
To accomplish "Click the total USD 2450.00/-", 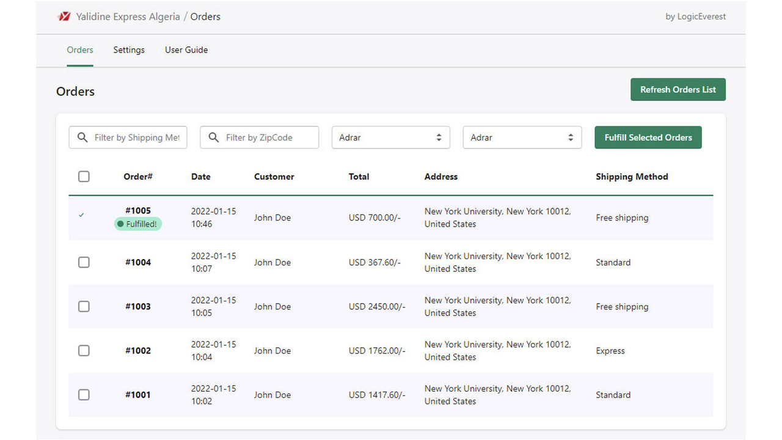I will (377, 307).
